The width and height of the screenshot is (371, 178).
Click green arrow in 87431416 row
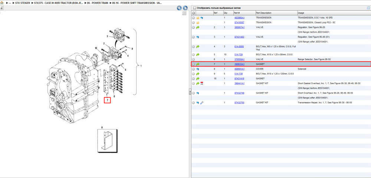click(198, 78)
